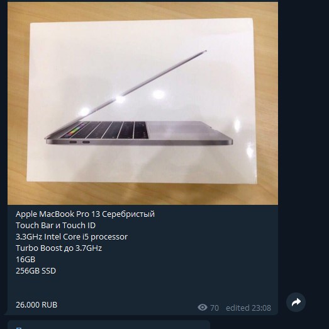
Task: Click the edited 23:08 timestamp
Action: point(248,308)
